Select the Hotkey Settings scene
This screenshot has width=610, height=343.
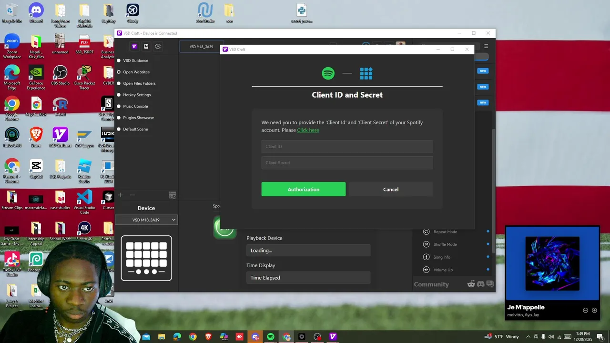(137, 95)
